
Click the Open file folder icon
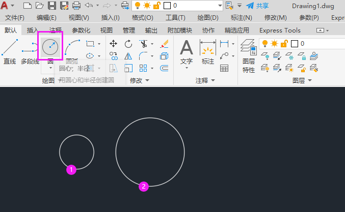40,6
